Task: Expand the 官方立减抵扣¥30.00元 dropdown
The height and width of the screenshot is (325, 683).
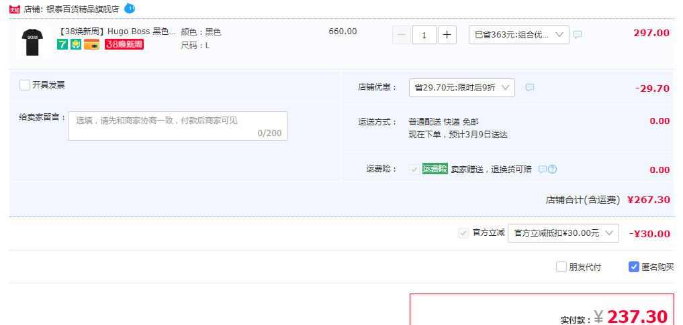Action: pos(563,233)
